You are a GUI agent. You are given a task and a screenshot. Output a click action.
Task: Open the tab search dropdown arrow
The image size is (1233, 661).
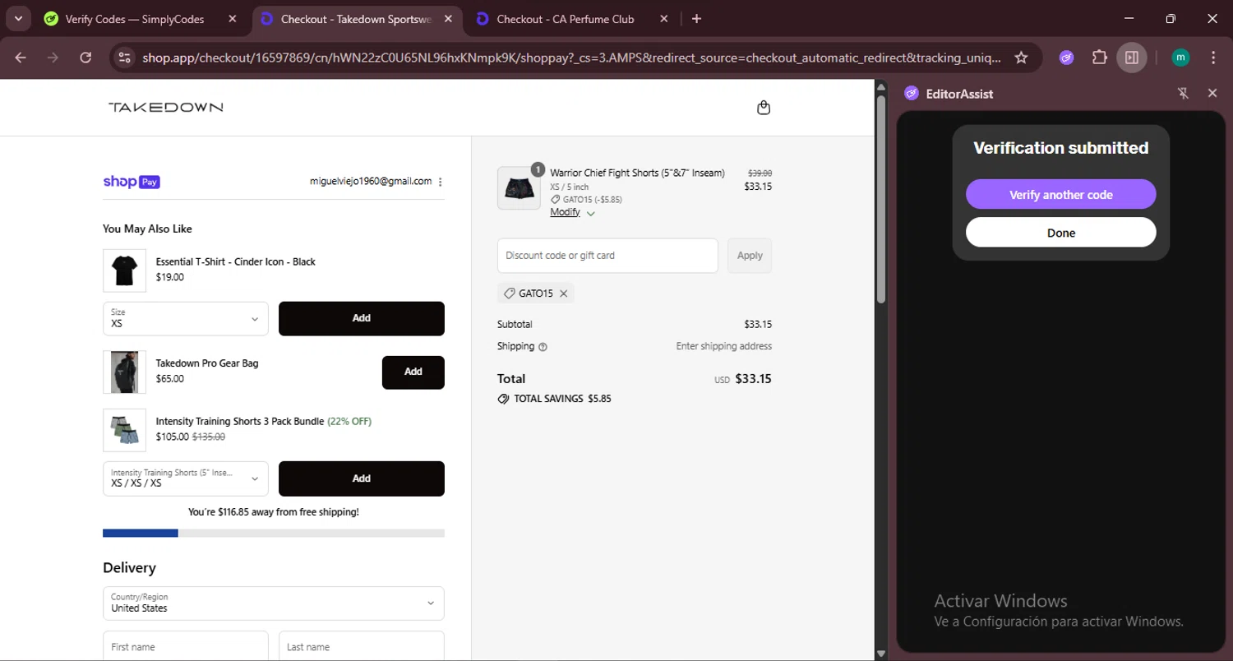(x=17, y=19)
